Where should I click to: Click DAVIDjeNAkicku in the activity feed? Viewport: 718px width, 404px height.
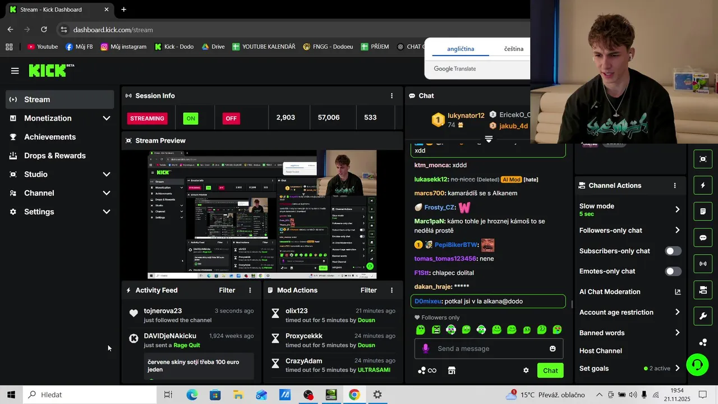[170, 336]
